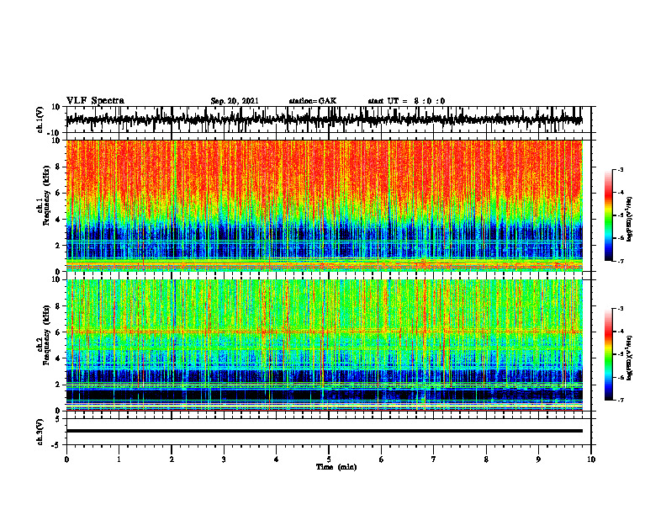Click the ch.1 "Frequency (kHz)" axis label
The height and width of the screenshot is (515, 666).
[x=46, y=195]
